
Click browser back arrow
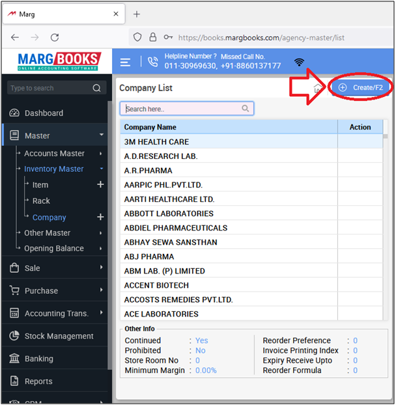[x=15, y=38]
